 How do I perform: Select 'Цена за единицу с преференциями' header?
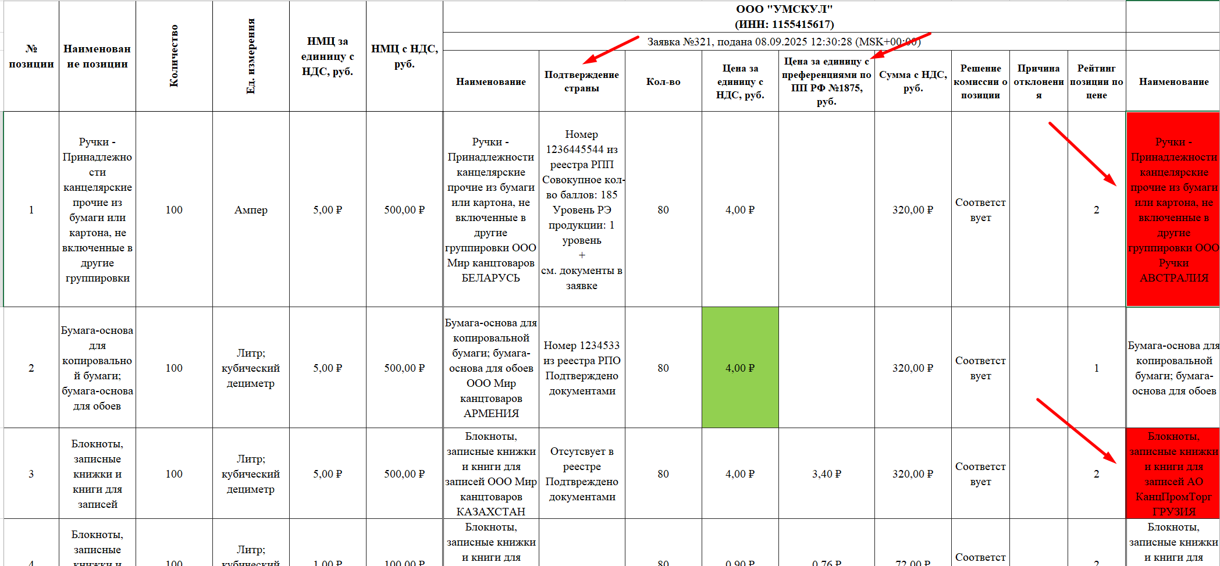coord(826,81)
